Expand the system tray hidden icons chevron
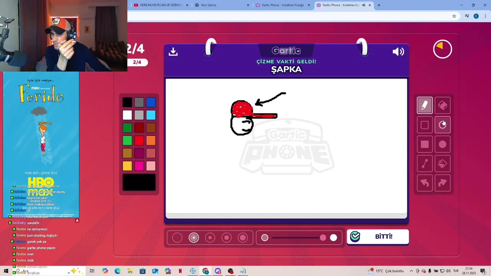 (411, 271)
